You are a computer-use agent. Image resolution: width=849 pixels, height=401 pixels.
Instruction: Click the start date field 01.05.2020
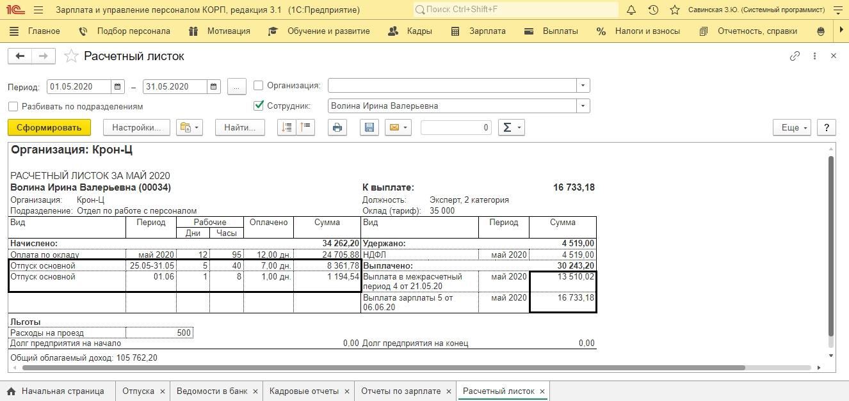[79, 86]
